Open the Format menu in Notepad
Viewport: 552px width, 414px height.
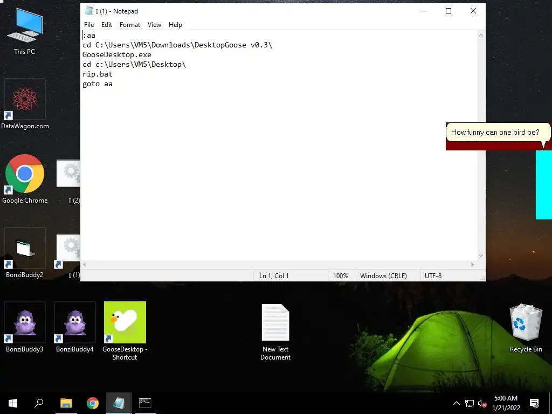[129, 25]
